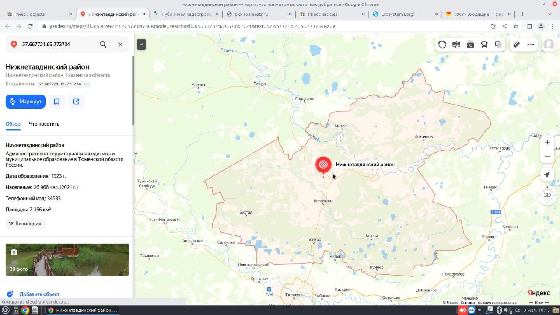Click the share icon button
The width and height of the screenshot is (560, 315).
coord(77,101)
